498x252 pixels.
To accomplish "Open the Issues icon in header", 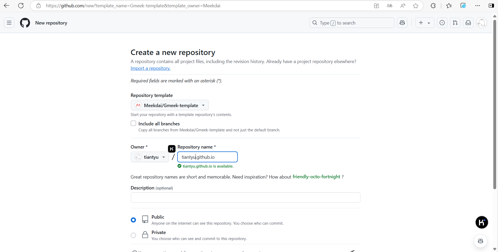I will (x=442, y=23).
